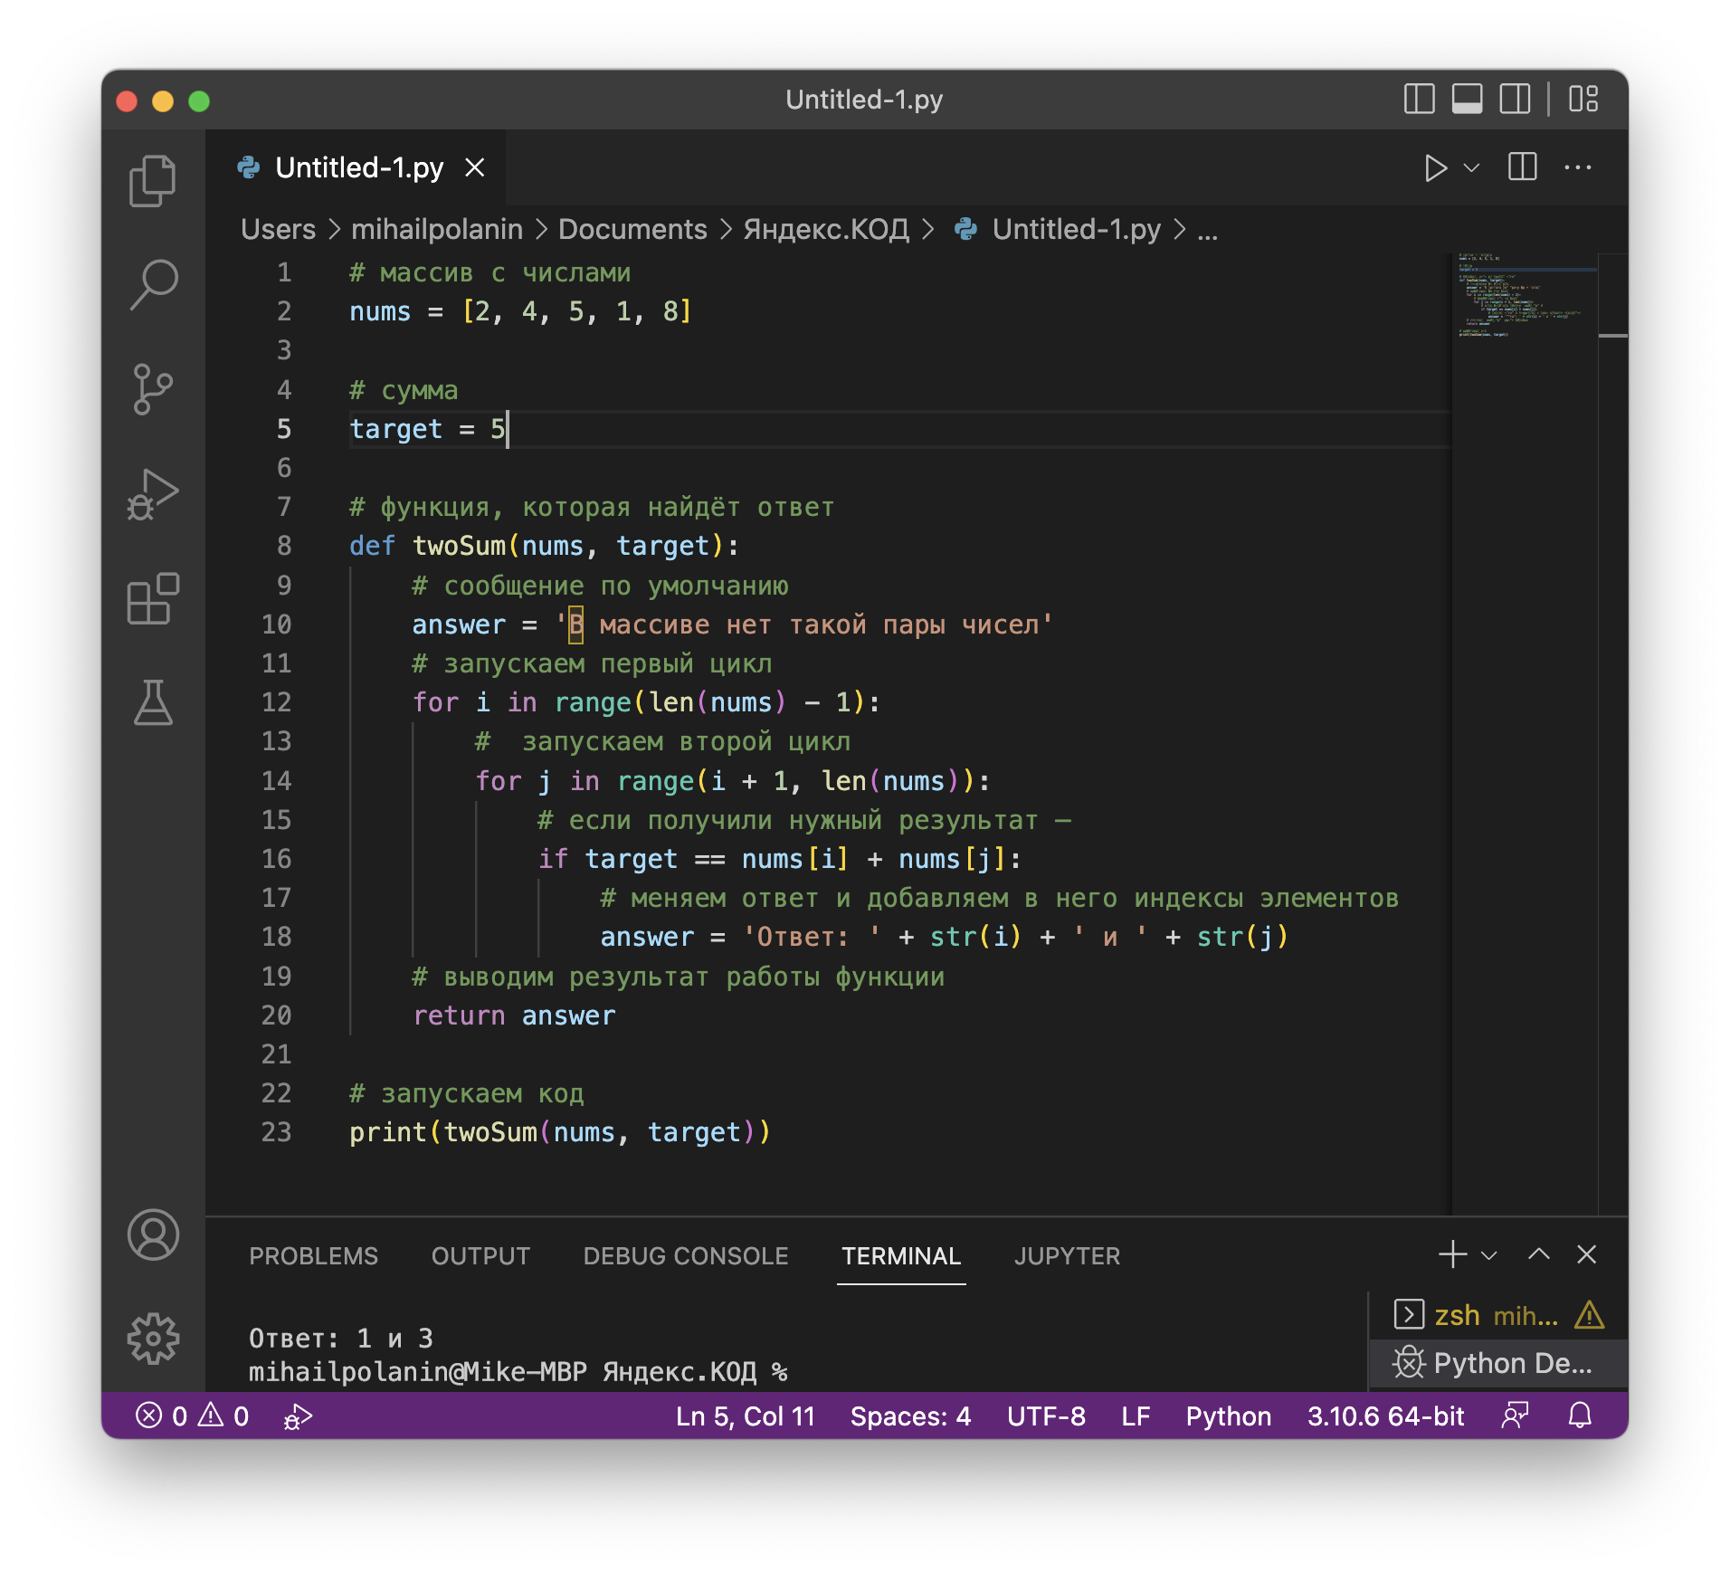Screen dimensions: 1730x1573
Task: Open the Run and Debug view
Action: click(x=153, y=495)
